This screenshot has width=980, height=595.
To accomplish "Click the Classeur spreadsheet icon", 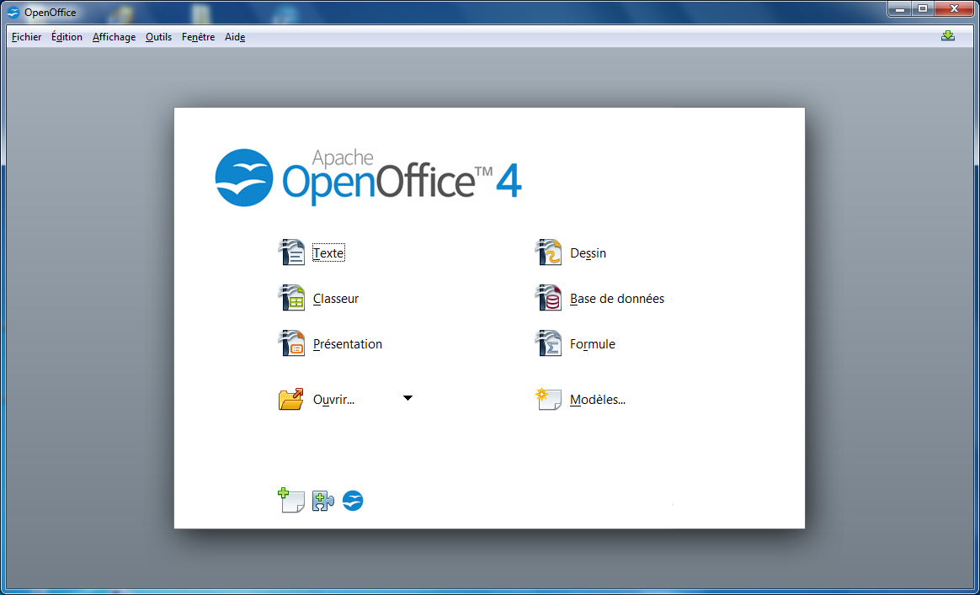I will (291, 298).
